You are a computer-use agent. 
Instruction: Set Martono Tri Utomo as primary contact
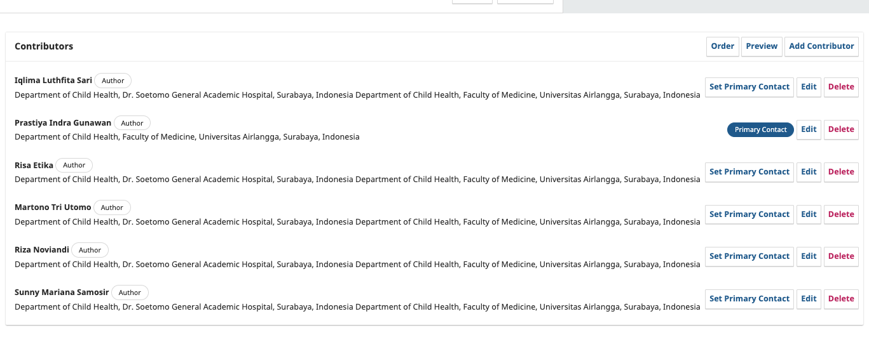tap(749, 214)
